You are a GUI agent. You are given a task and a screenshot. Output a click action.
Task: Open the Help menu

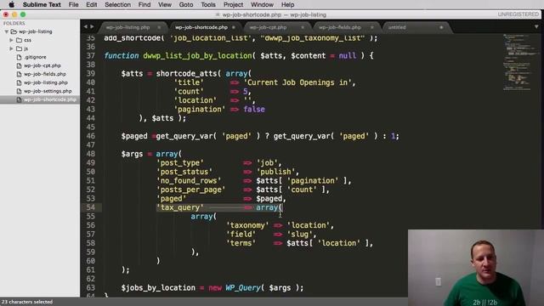tap(287, 4)
